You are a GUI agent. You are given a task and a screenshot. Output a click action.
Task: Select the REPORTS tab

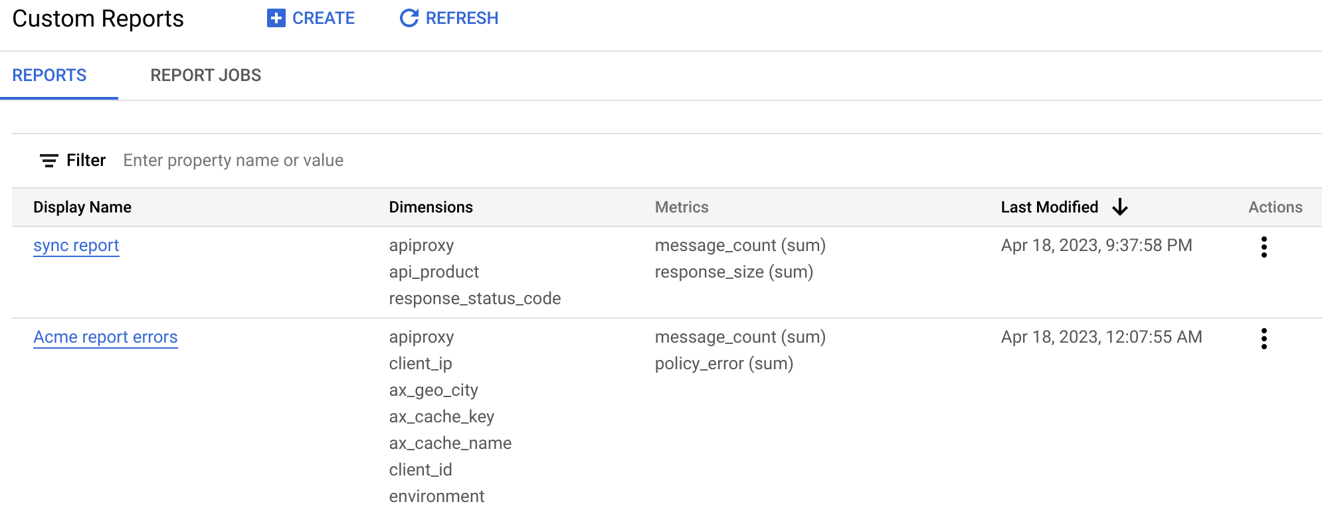click(49, 75)
